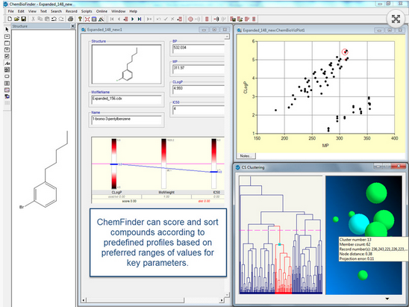Go to next record blue arrow
The image size is (409, 307).
[133, 19]
